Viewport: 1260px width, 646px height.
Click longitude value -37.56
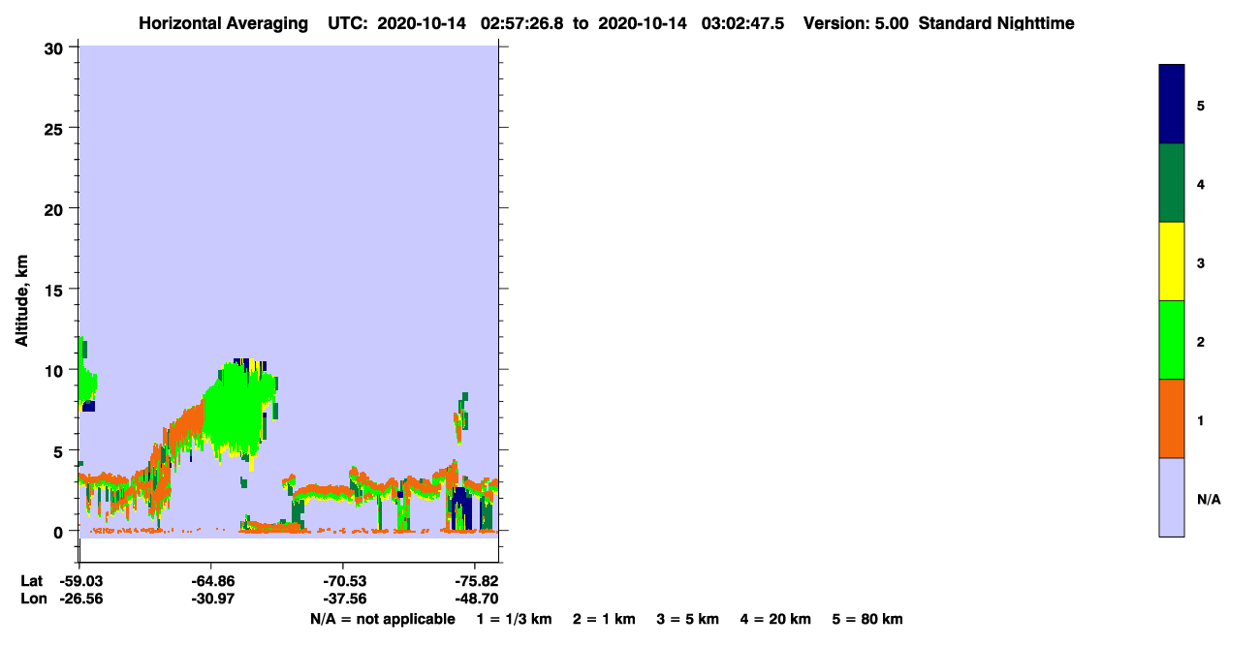click(344, 600)
